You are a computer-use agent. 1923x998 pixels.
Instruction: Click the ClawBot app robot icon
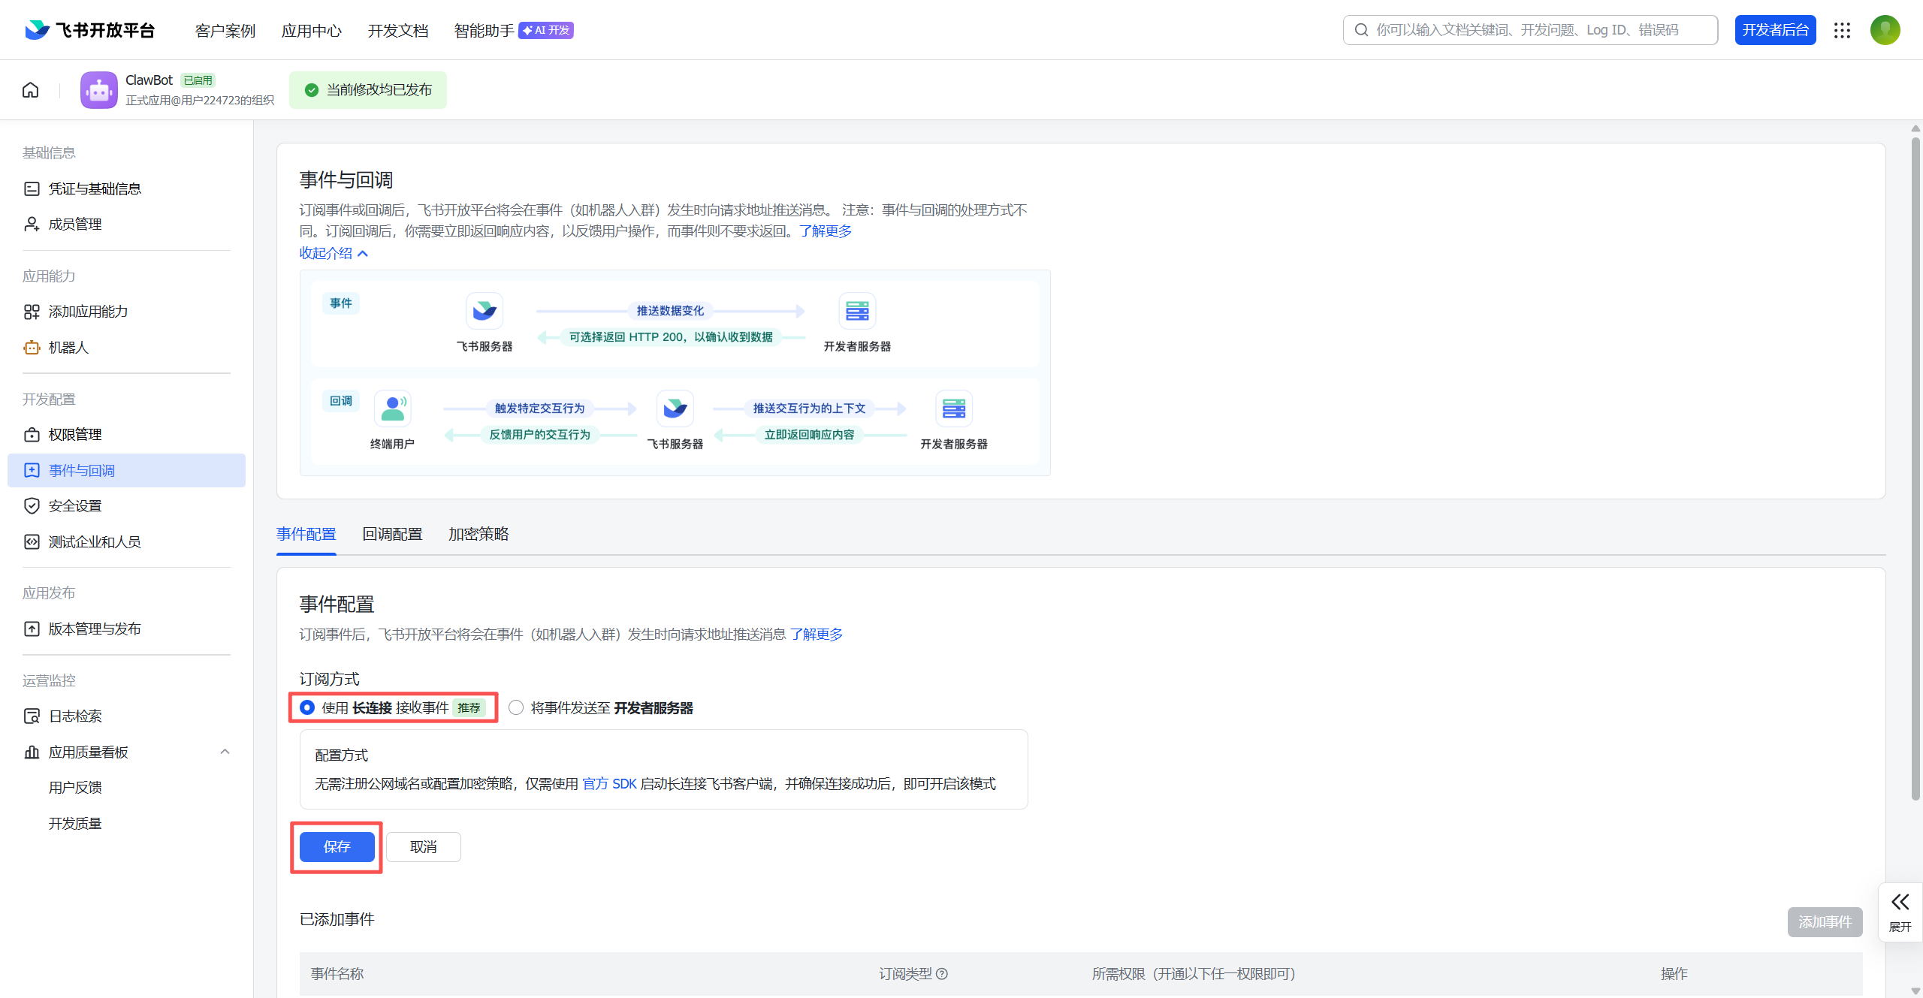[x=99, y=90]
